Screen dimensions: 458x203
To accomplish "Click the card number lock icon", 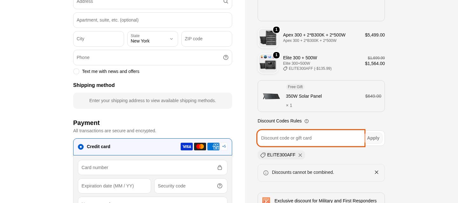I will [x=220, y=167].
